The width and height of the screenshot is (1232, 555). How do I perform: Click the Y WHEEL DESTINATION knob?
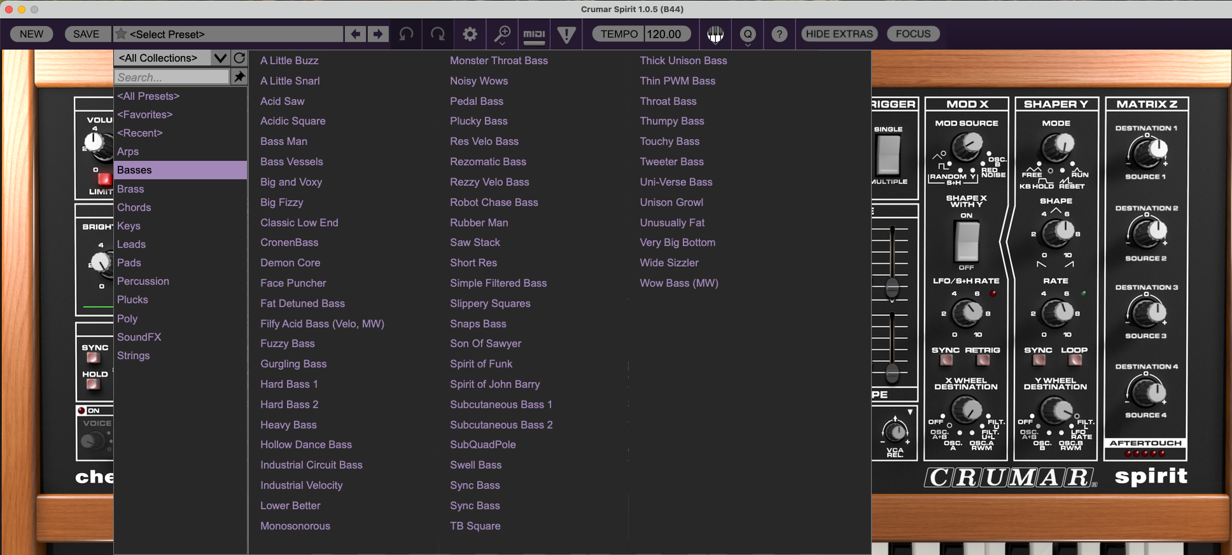1056,411
